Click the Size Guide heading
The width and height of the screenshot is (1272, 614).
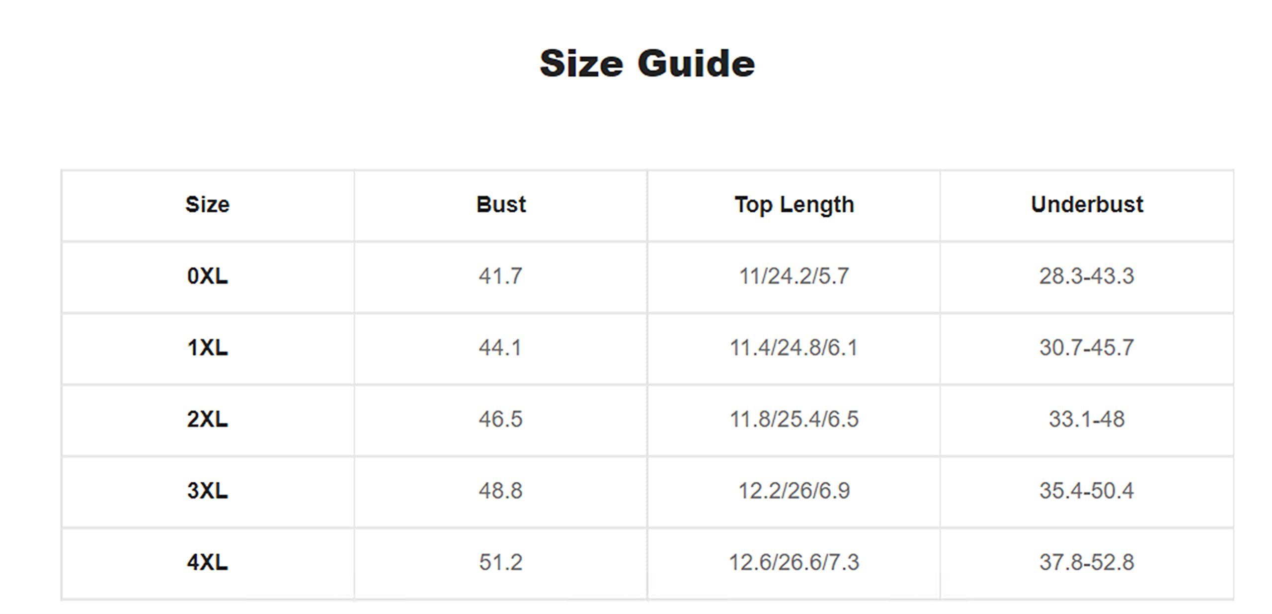647,64
